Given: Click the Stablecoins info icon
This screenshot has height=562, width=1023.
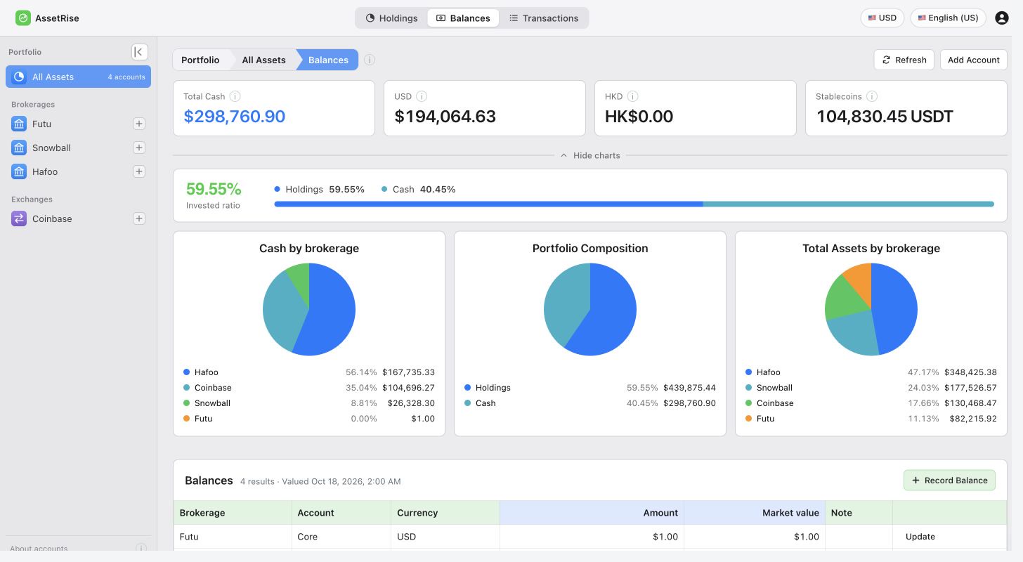Looking at the screenshot, I should click(x=872, y=96).
